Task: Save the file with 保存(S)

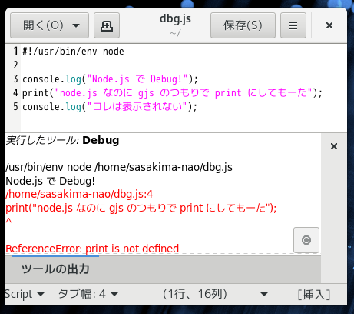Action: click(243, 25)
